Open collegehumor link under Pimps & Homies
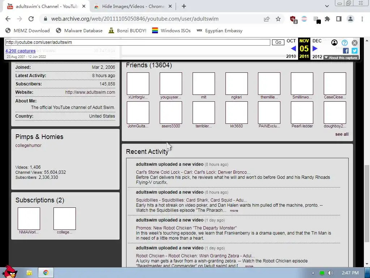This screenshot has height=278, width=370. 28,146
